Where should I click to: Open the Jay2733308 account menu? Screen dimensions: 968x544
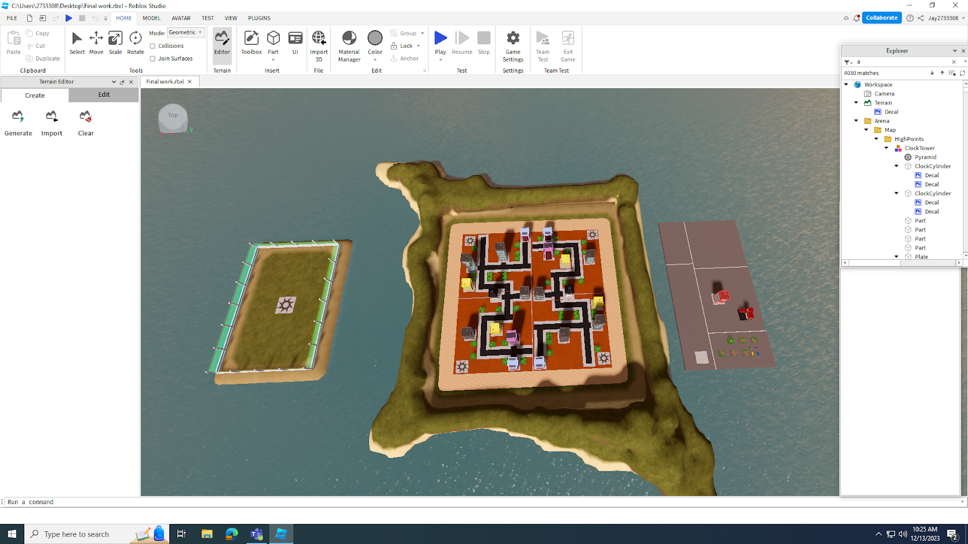click(x=946, y=18)
